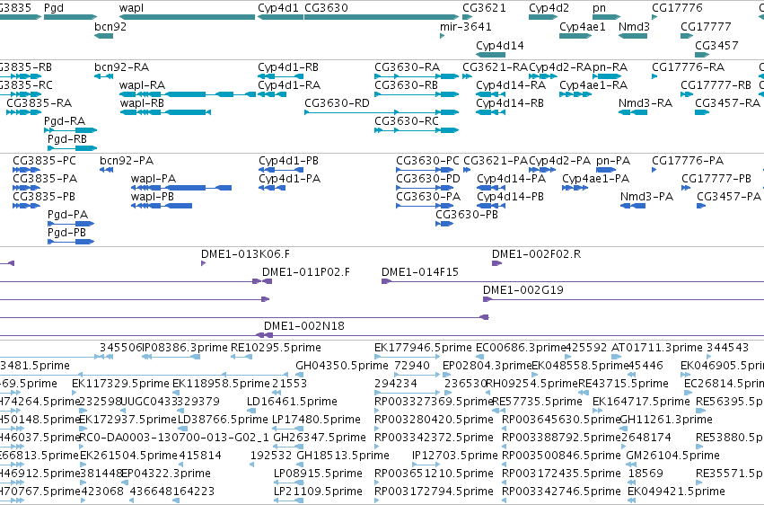Select the Pgd-PB protein feature
The image size is (764, 505).
click(71, 242)
